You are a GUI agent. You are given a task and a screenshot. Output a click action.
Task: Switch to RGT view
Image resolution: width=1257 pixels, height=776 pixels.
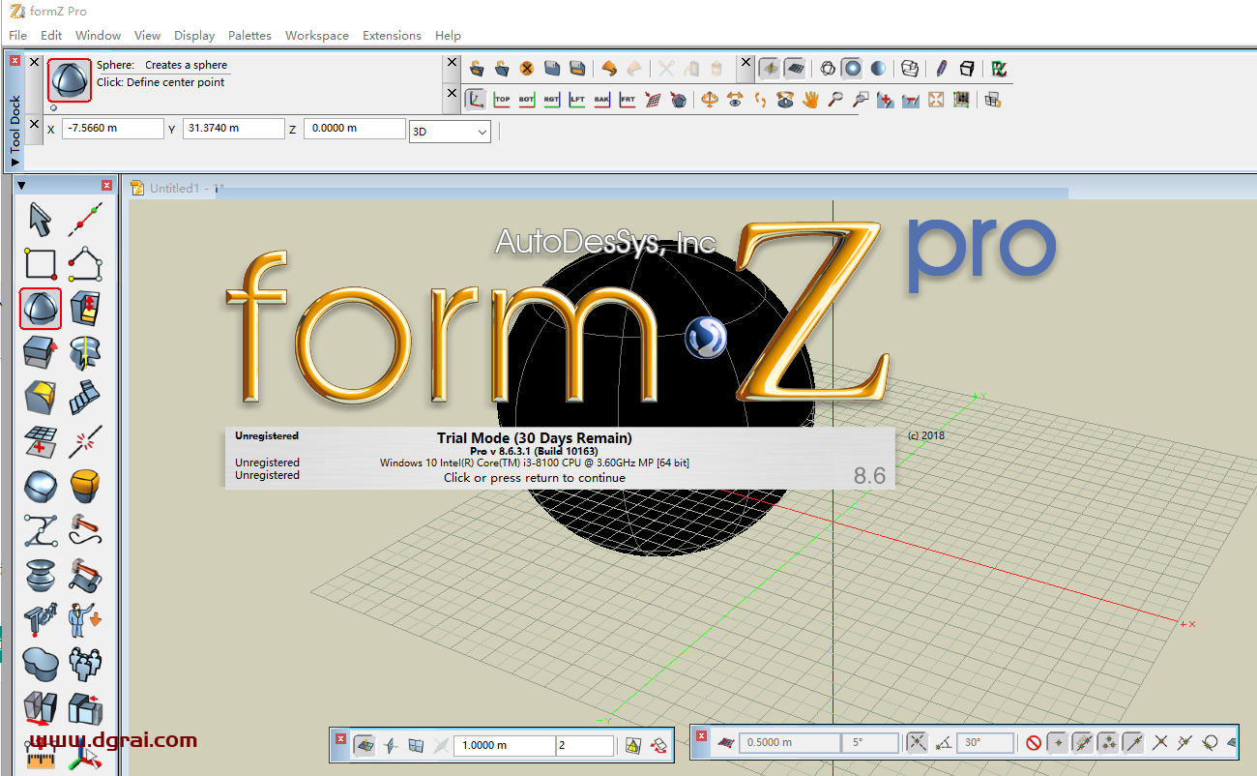coord(552,99)
